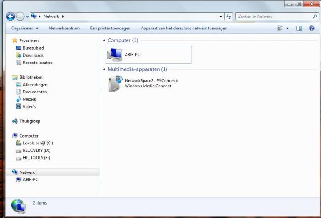Maximize the Netwerk window
The width and height of the screenshot is (321, 218).
299,4
